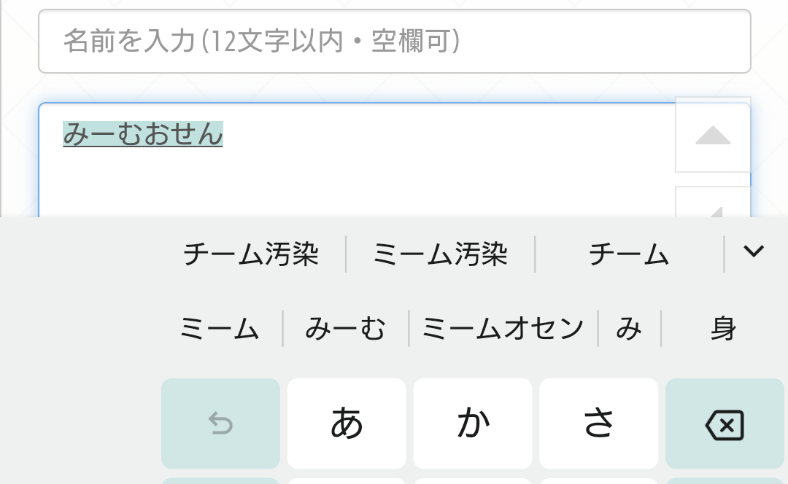This screenshot has height=484, width=788.
Task: Expand the candidate suggestions with the chevron
Action: point(753,251)
